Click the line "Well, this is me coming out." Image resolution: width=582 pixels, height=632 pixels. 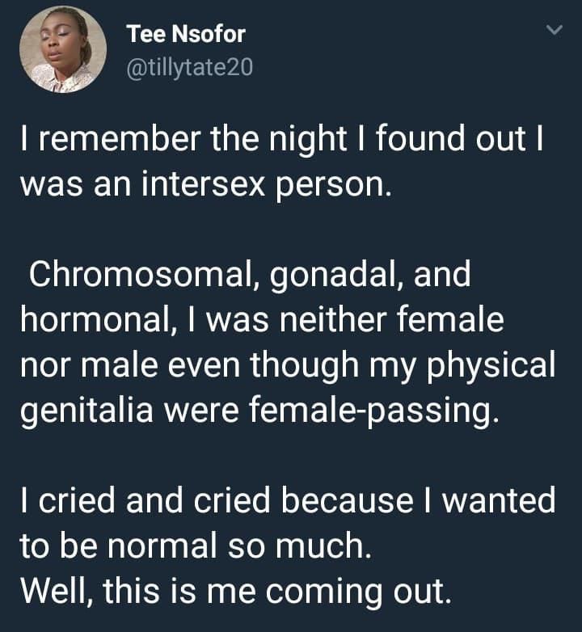[233, 593]
